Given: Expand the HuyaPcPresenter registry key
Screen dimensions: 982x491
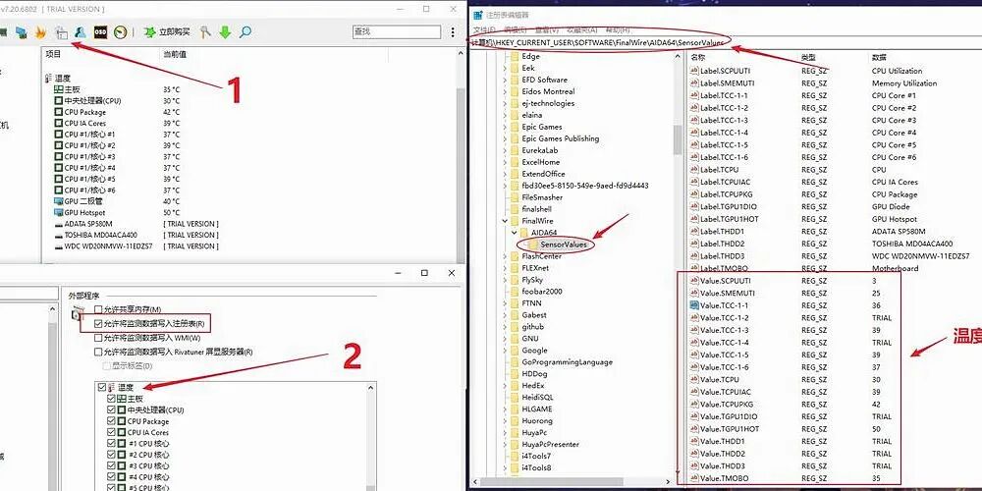Looking at the screenshot, I should 505,444.
